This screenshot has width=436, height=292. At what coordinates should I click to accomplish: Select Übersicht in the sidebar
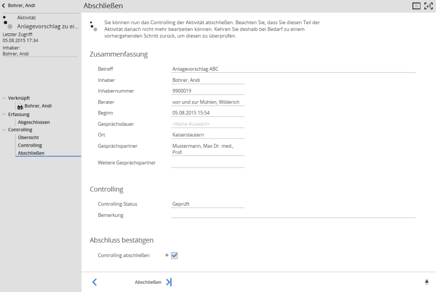[x=28, y=138]
